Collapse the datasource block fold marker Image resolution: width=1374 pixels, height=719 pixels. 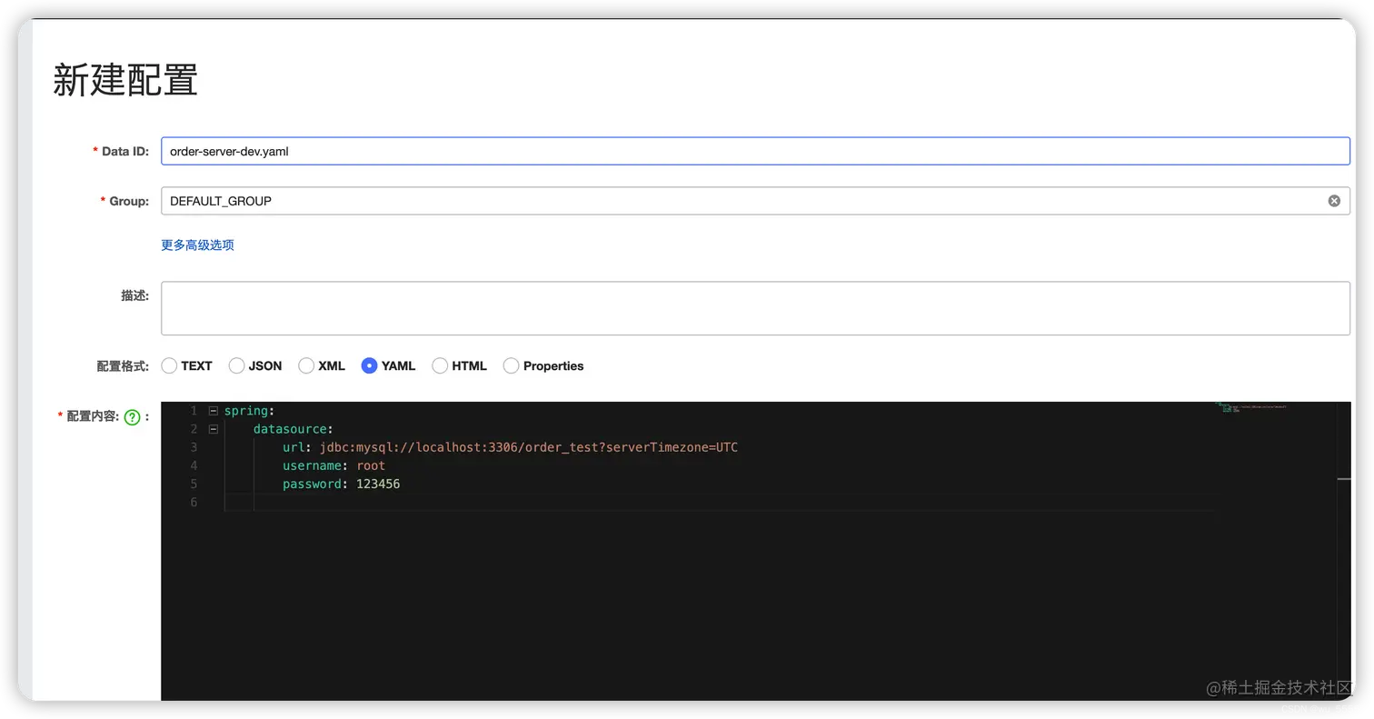point(214,429)
